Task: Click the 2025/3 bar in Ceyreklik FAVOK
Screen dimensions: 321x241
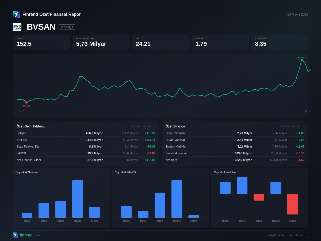Action: point(126,212)
